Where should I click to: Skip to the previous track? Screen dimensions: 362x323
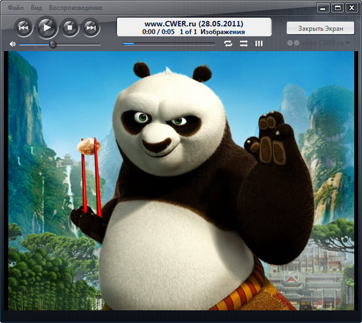pos(23,28)
